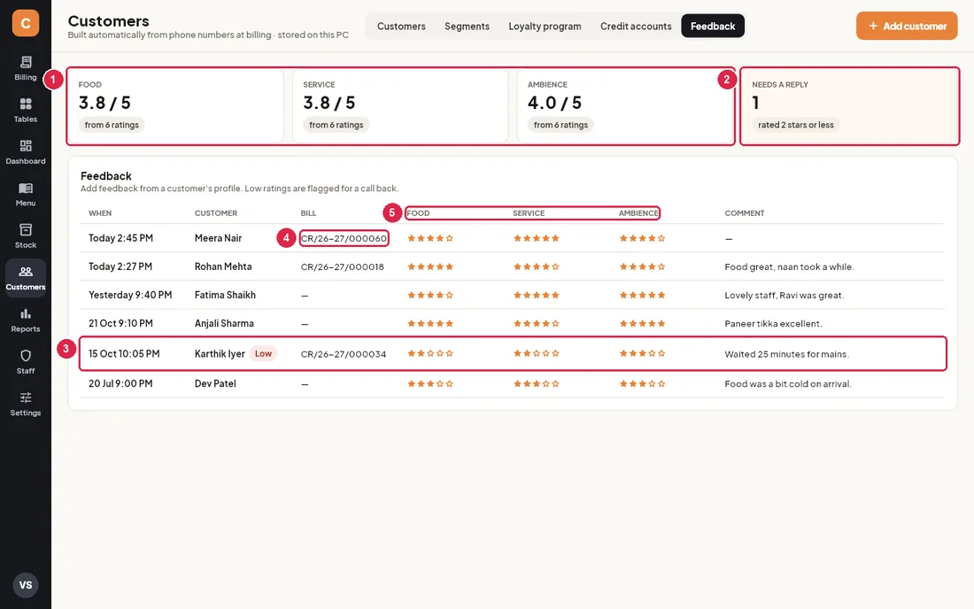974x609 pixels.
Task: Open the Needs a reply card
Action: [850, 106]
